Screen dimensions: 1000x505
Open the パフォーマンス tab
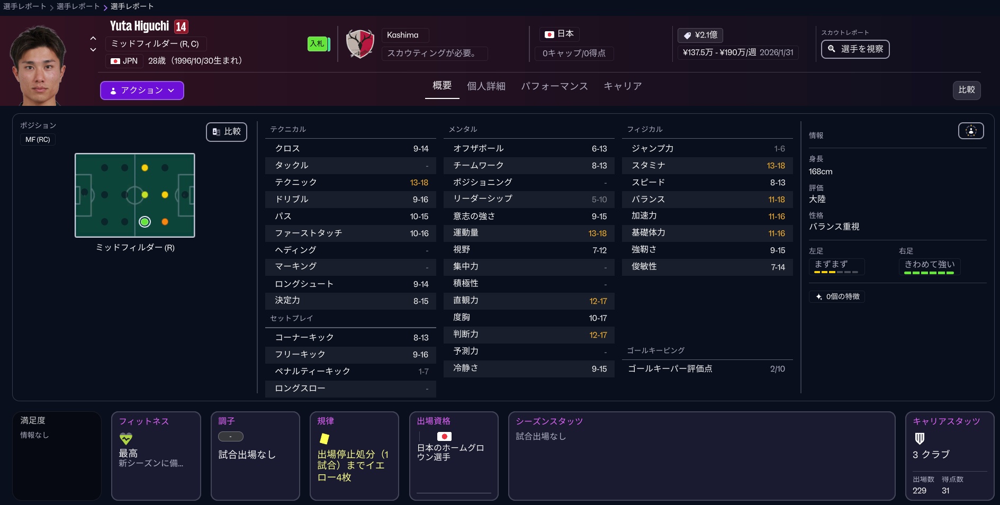554,86
